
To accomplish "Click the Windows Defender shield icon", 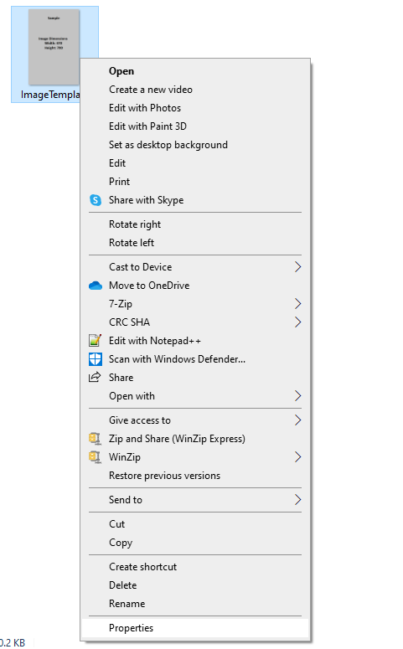I will click(x=96, y=359).
